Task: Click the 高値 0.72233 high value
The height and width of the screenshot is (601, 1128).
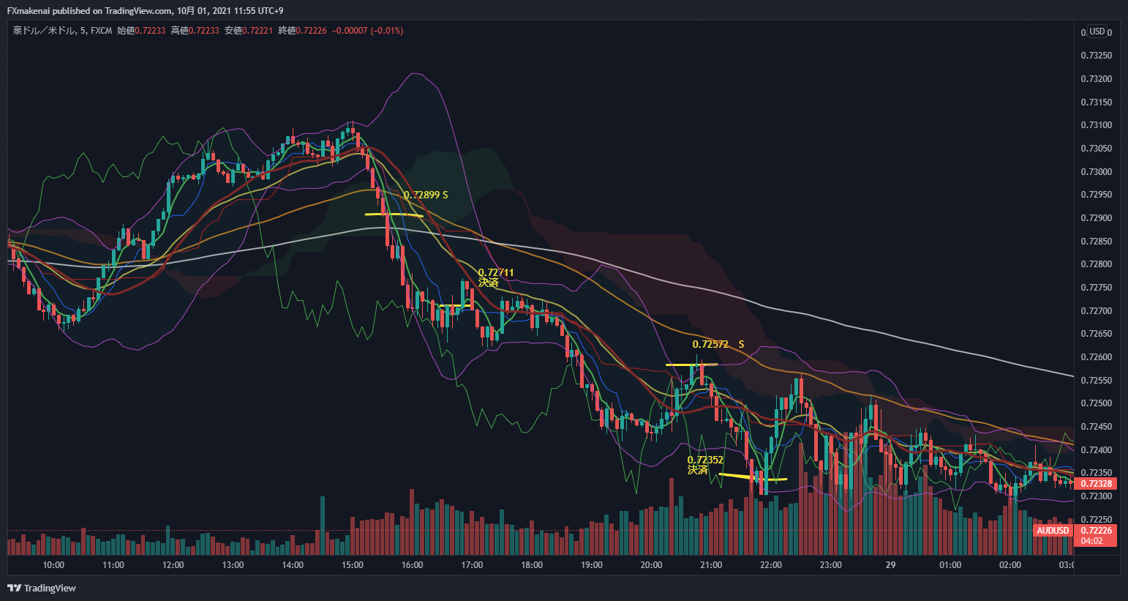Action: coord(195,31)
